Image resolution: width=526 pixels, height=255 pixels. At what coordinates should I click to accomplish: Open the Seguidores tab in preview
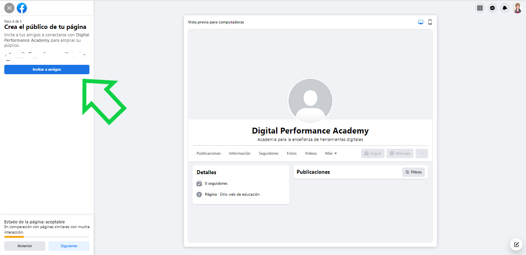pyautogui.click(x=269, y=153)
